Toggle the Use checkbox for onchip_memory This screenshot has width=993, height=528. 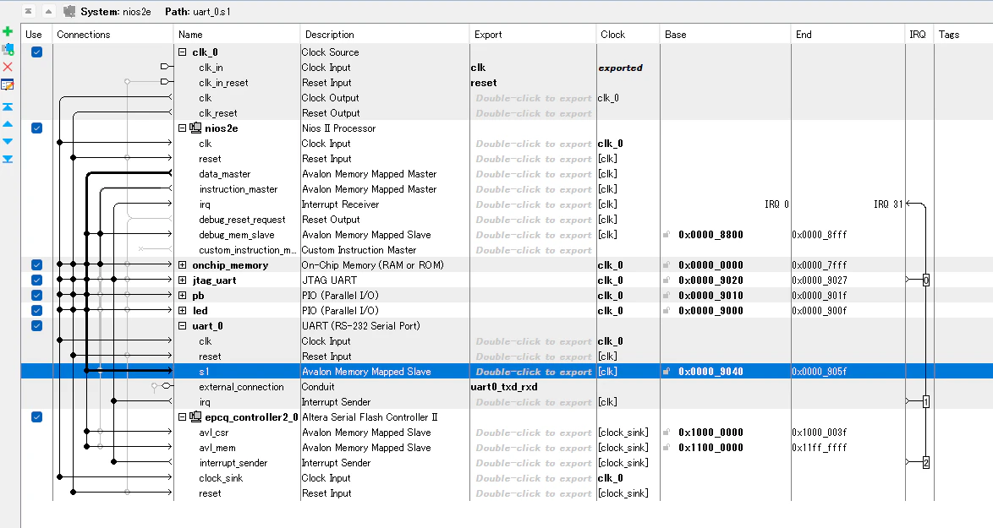pos(36,265)
